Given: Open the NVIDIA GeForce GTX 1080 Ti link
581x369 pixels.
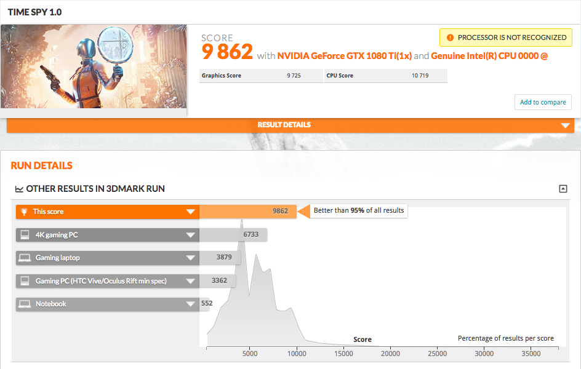Looking at the screenshot, I should 344,56.
